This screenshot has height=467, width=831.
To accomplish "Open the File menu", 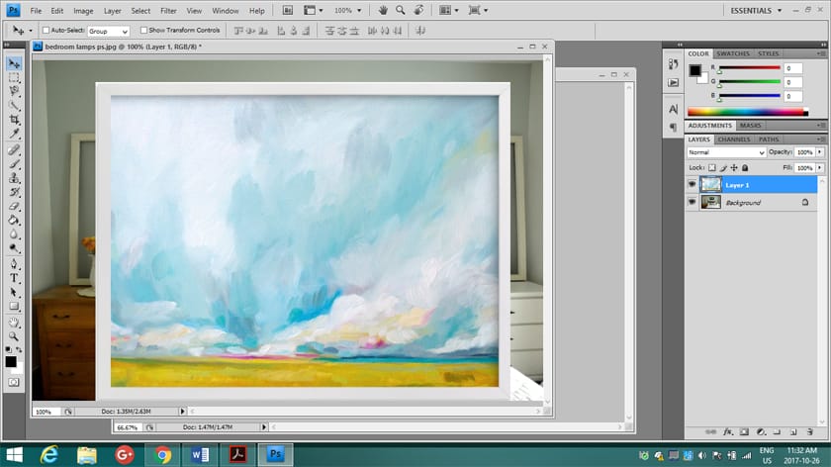I will click(36, 11).
